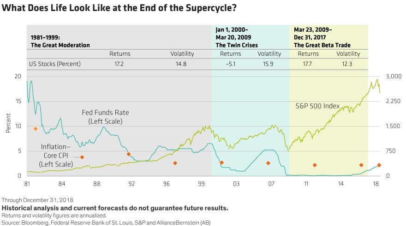Click the chart title about the Supercycle
This screenshot has height=226, width=406.
119,8
